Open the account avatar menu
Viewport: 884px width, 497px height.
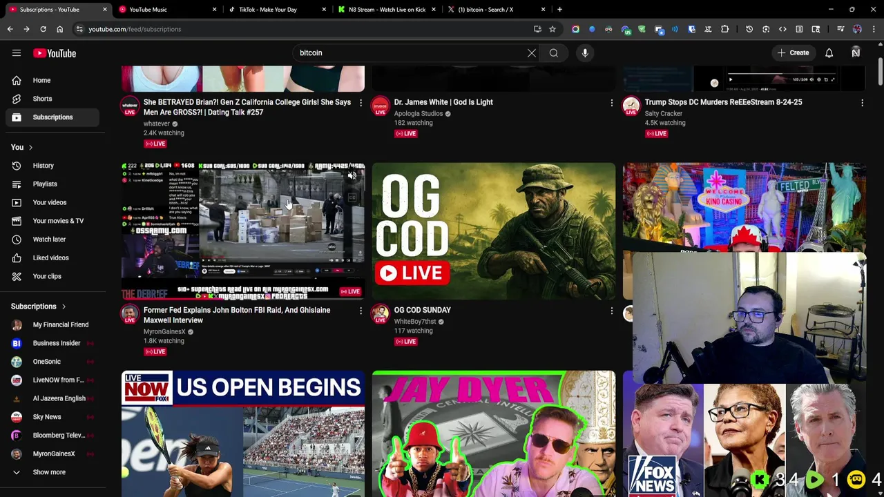[x=856, y=53]
